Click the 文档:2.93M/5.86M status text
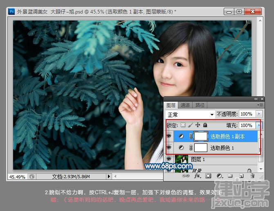The width and height of the screenshot is (274, 211). [x=71, y=177]
